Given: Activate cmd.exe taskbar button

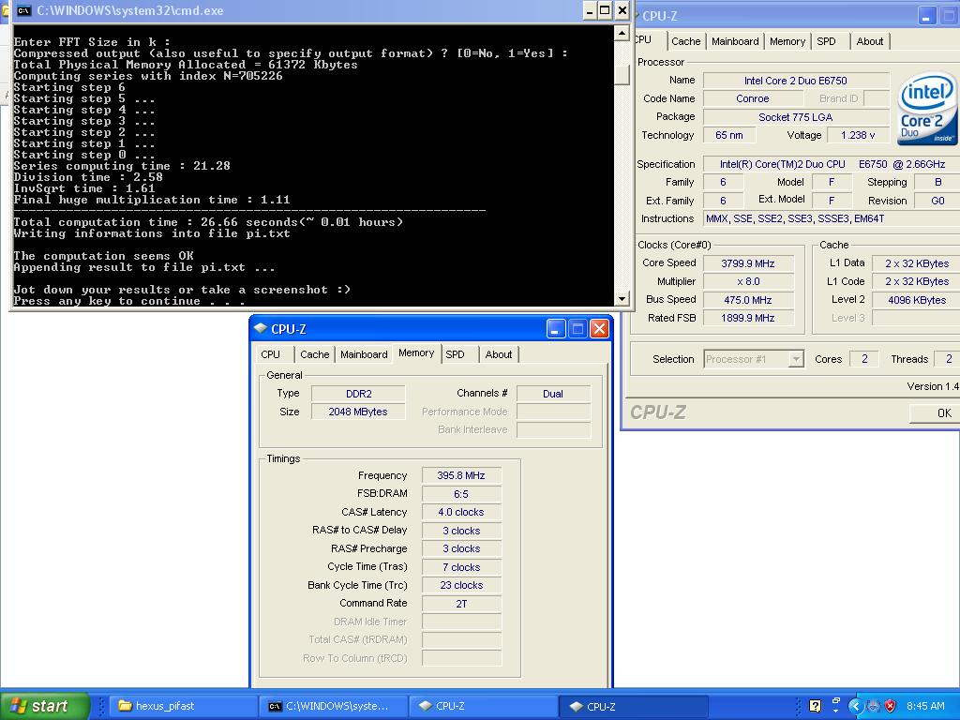Looking at the screenshot, I should coord(333,706).
